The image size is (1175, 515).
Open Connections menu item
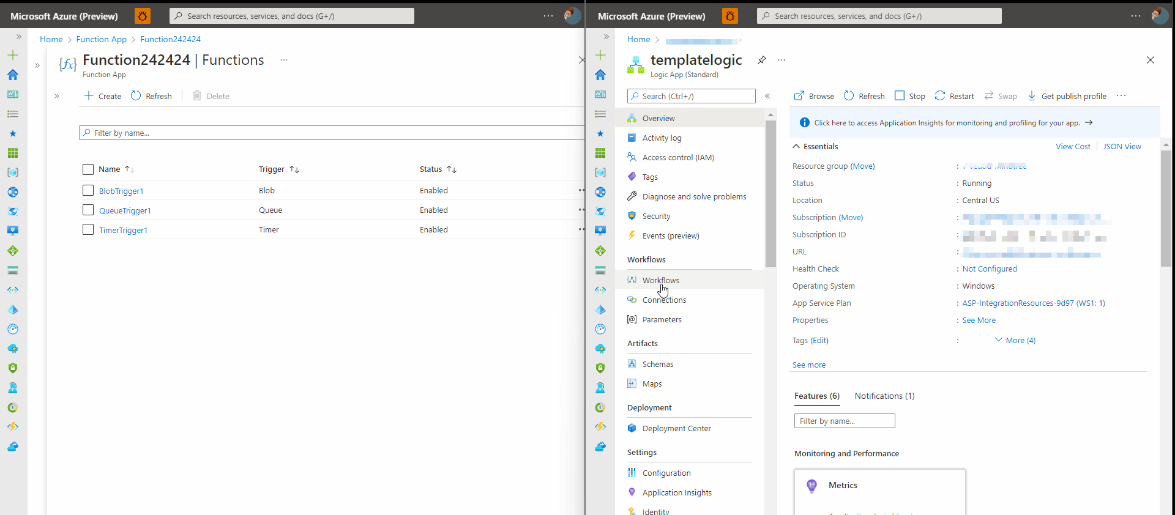(x=690, y=300)
